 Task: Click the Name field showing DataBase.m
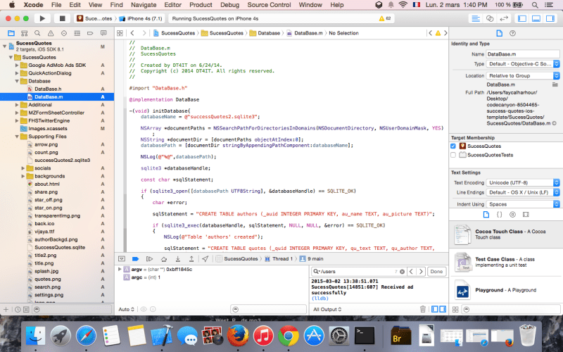coord(523,54)
